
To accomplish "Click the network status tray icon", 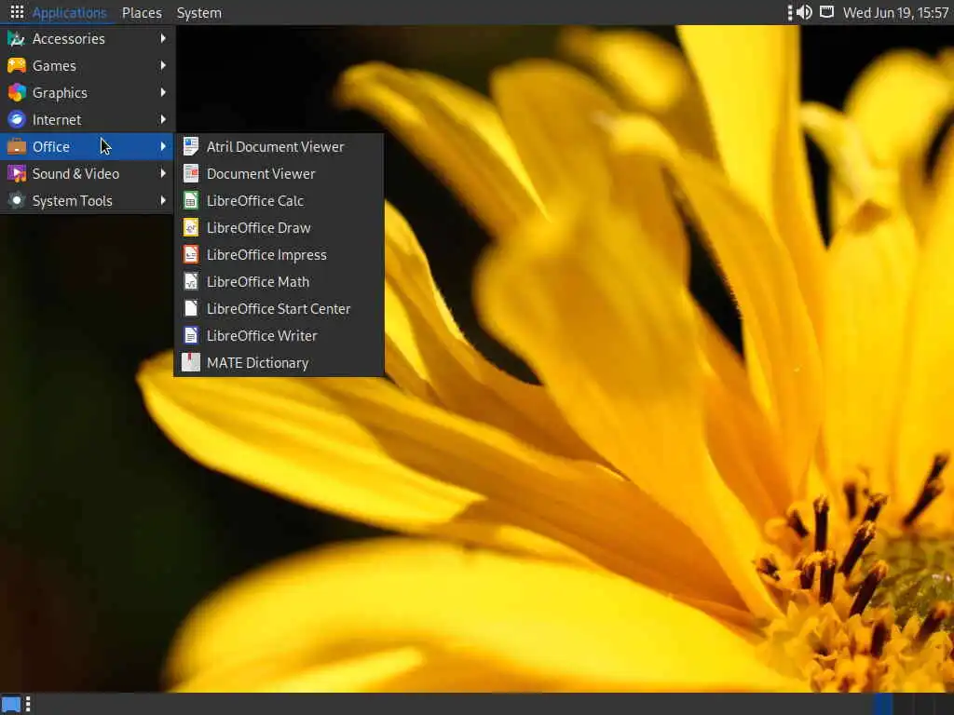I will (x=827, y=12).
